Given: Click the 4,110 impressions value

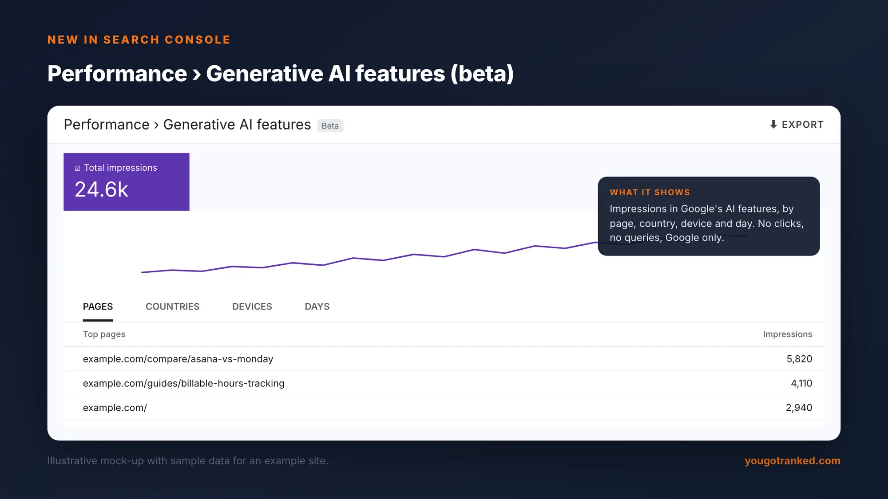Looking at the screenshot, I should 801,383.
